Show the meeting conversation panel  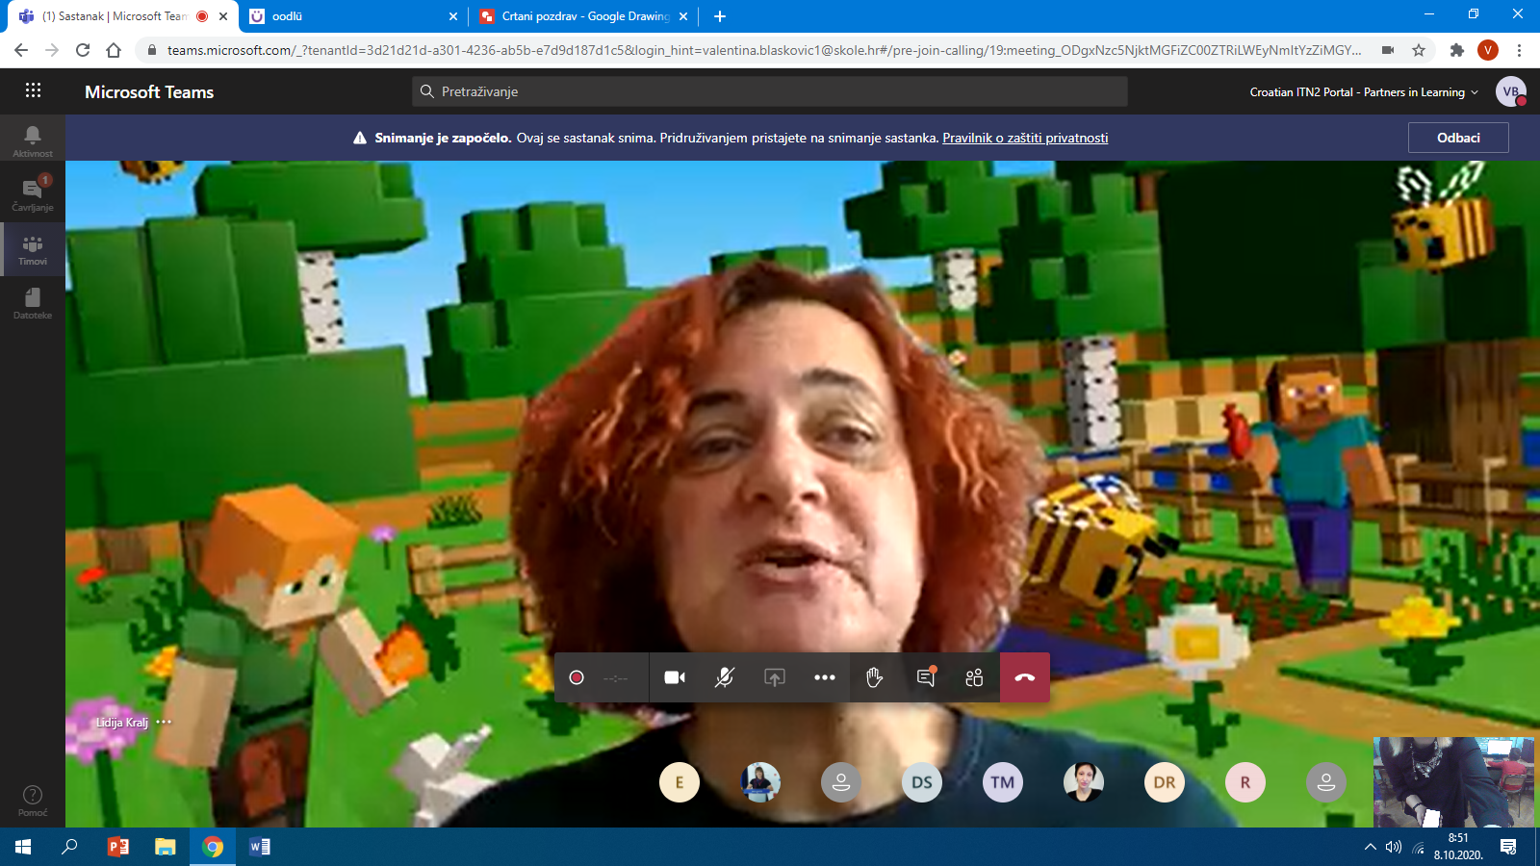[x=925, y=677]
